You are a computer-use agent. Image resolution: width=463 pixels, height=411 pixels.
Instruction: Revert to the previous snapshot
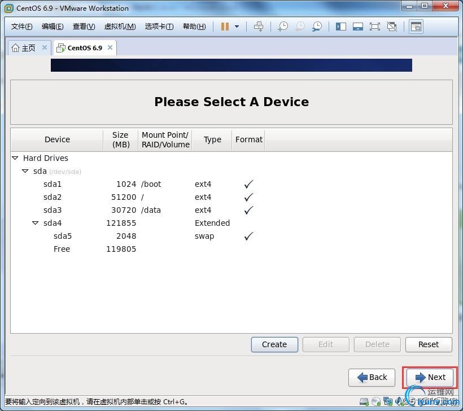pyautogui.click(x=300, y=27)
